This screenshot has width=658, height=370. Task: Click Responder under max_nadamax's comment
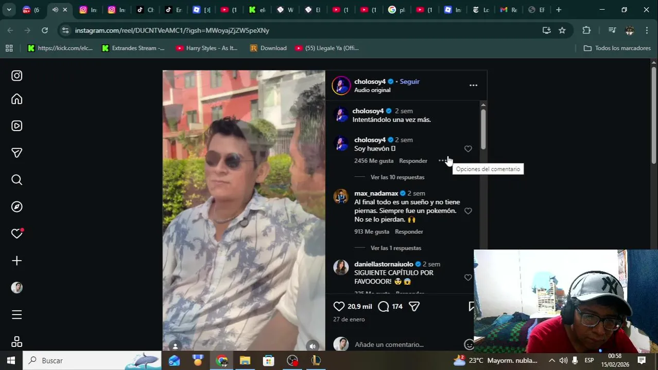409,232
